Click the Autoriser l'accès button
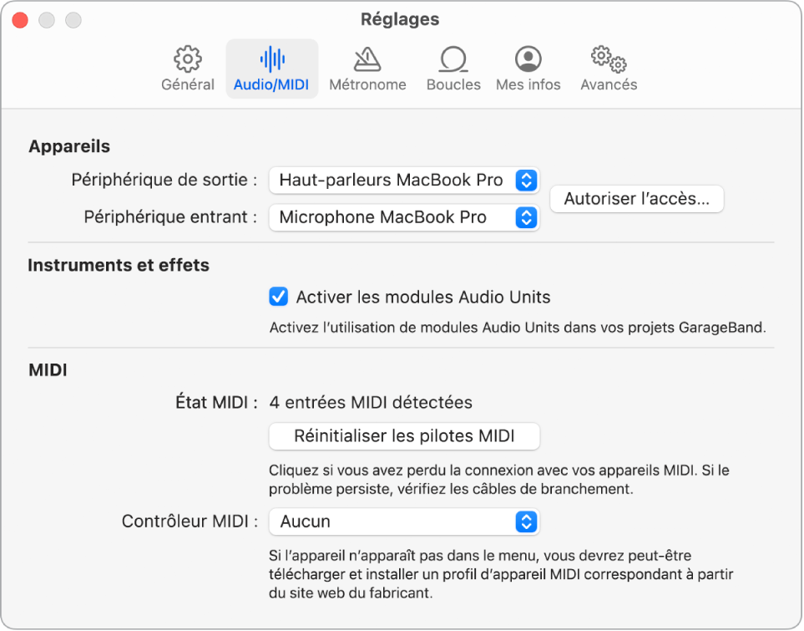The width and height of the screenshot is (804, 631). [x=637, y=199]
